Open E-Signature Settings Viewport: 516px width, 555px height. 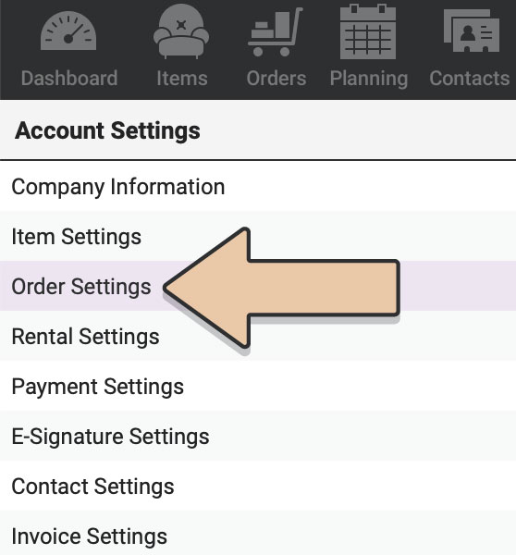click(258, 436)
